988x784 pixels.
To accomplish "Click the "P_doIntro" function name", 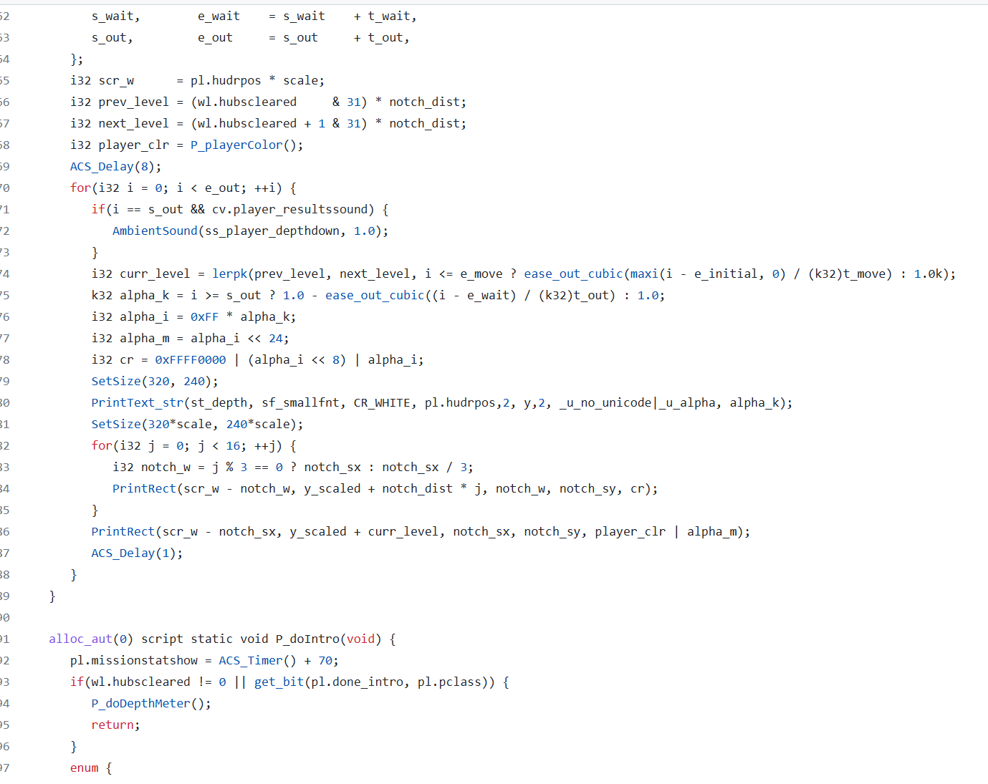I will [x=307, y=639].
